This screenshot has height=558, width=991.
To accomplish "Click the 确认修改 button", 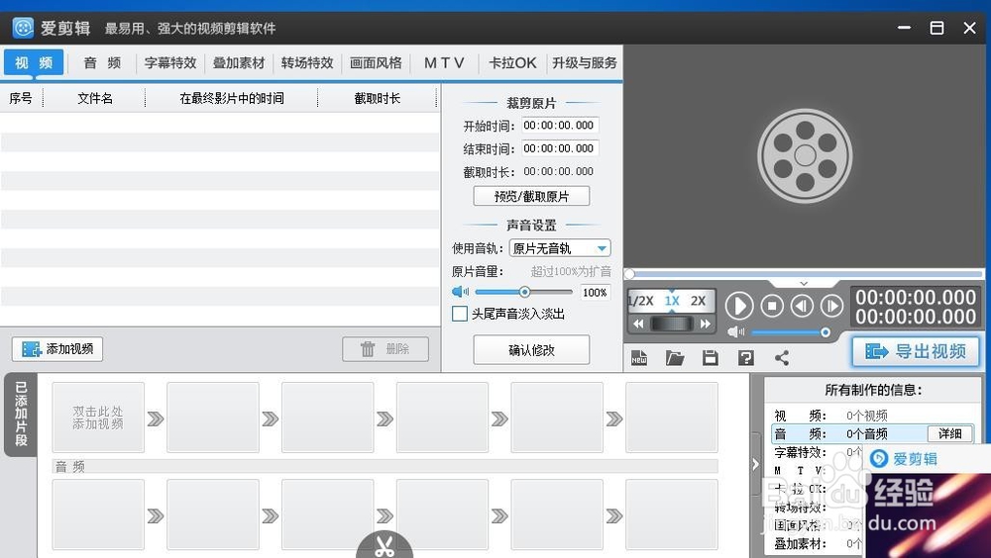I will tap(531, 349).
